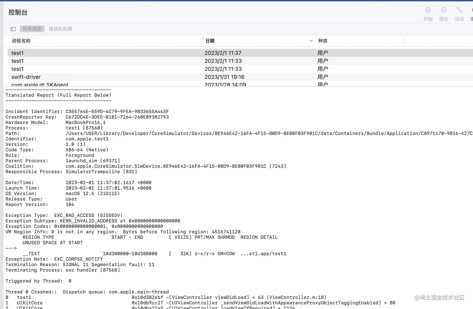Click the 现在 (Now) toolbar icon
The width and height of the screenshot is (473, 309).
(444, 10)
